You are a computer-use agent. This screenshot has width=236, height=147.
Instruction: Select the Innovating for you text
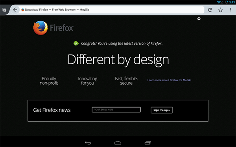(x=88, y=81)
